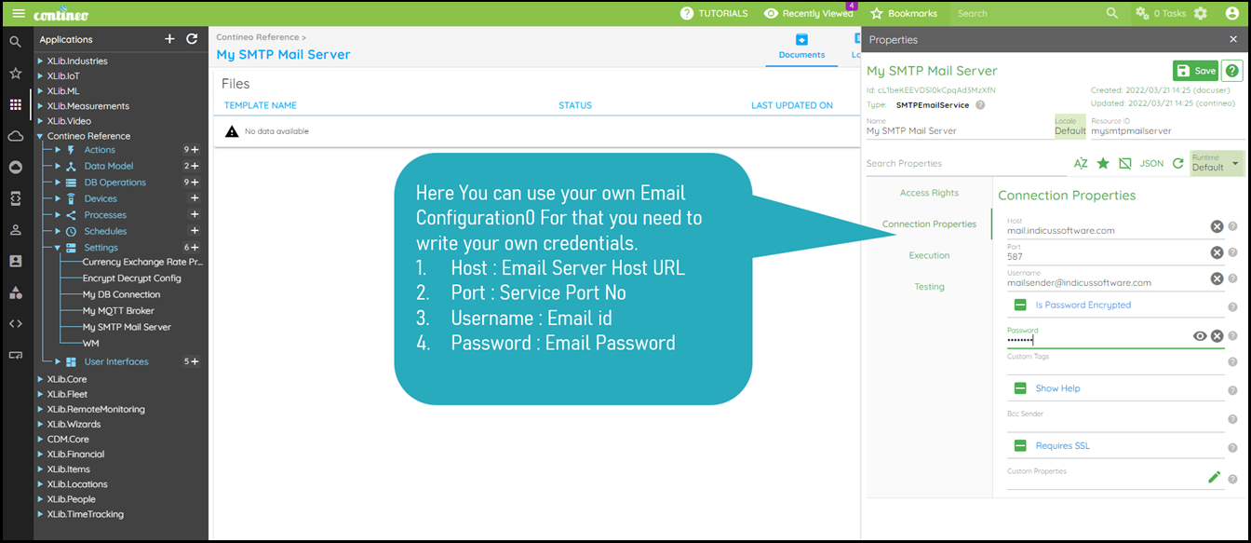Select My DB Connection in tree
Screen dimensions: 1251x543
tap(121, 294)
